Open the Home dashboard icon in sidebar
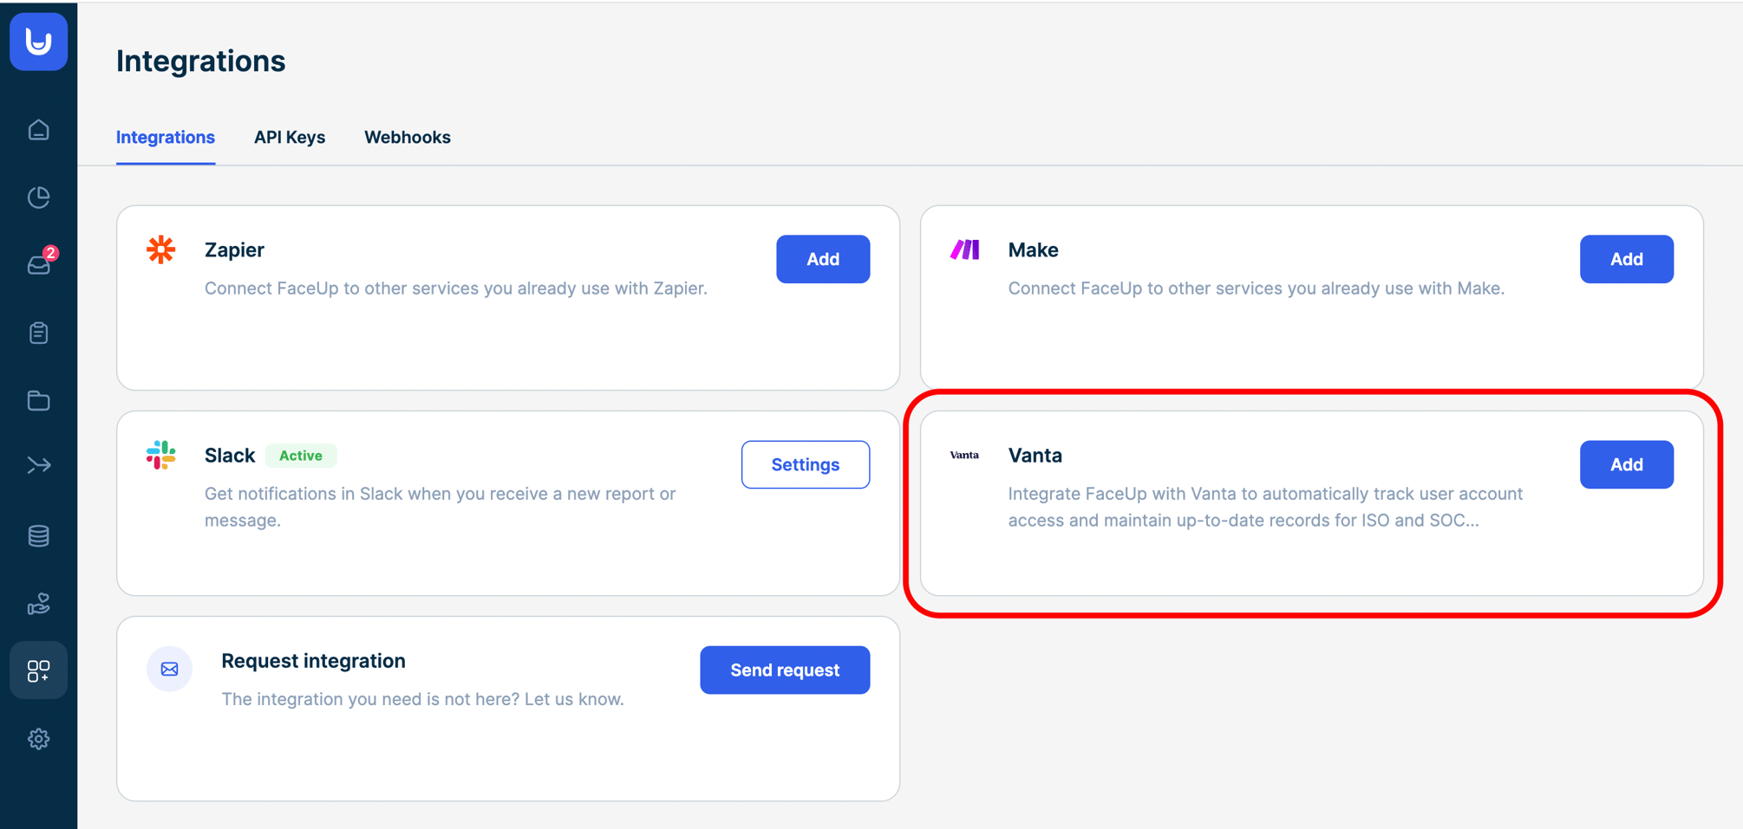The image size is (1743, 829). 38,129
